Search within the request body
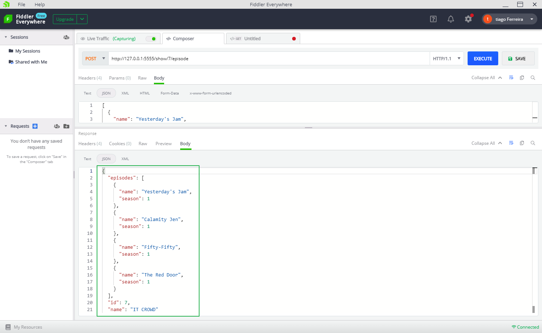This screenshot has width=542, height=333. coord(533,78)
